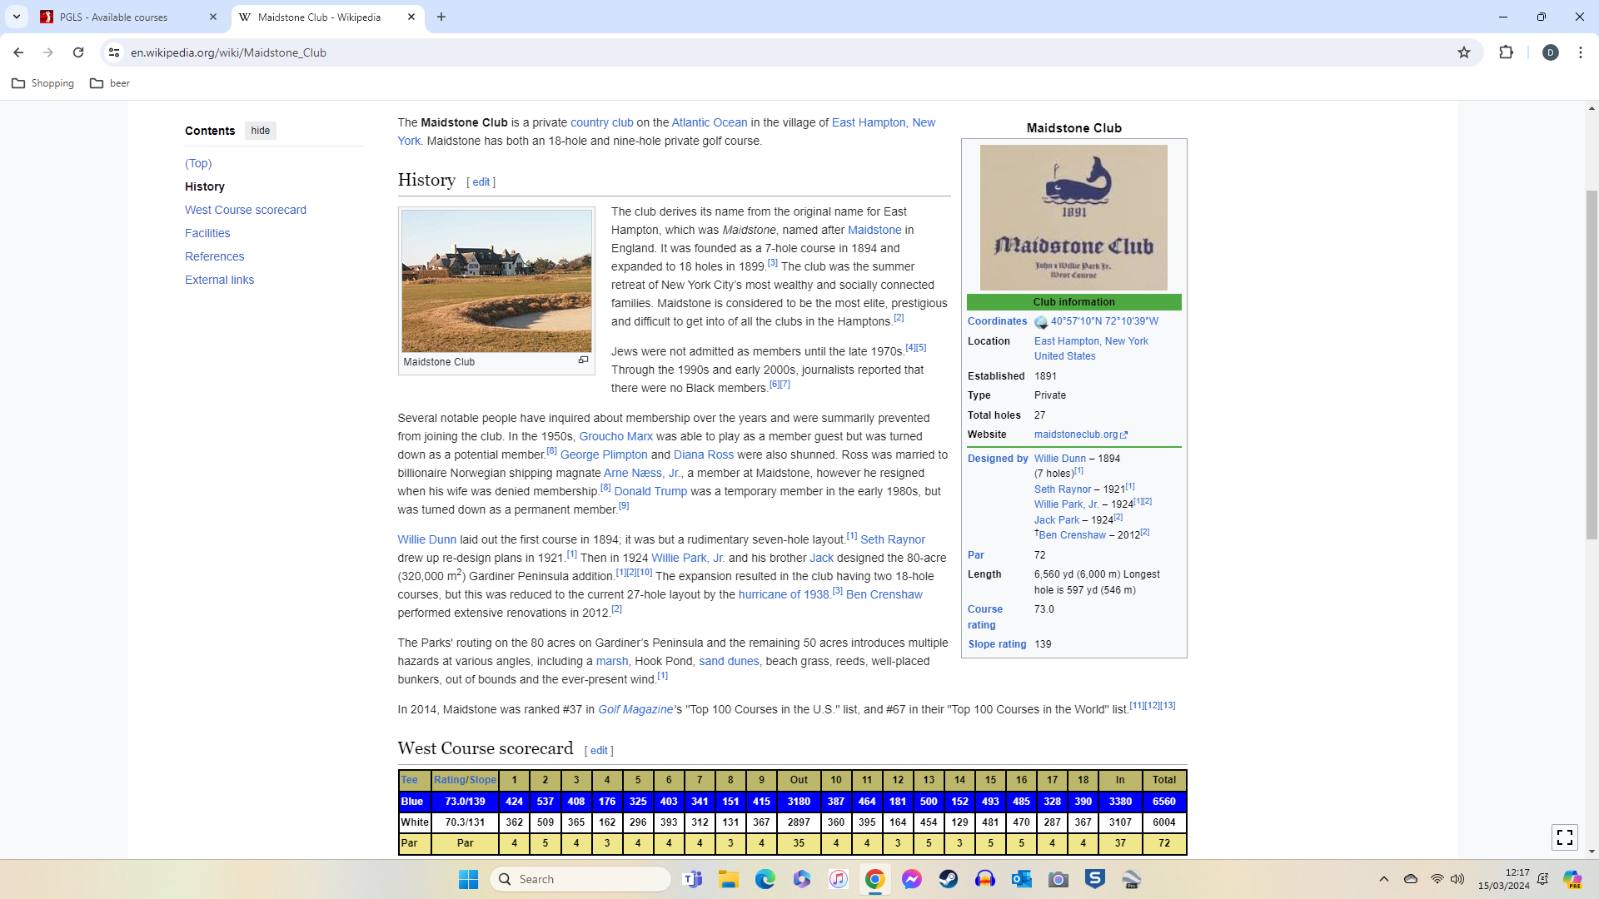
Task: Click the page vertical scrollbar
Action: 1592,366
